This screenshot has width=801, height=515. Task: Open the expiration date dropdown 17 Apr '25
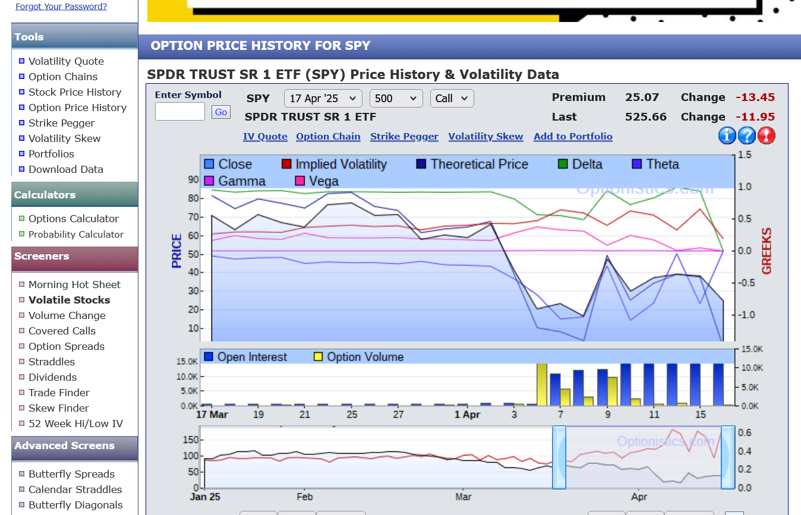[x=323, y=99]
